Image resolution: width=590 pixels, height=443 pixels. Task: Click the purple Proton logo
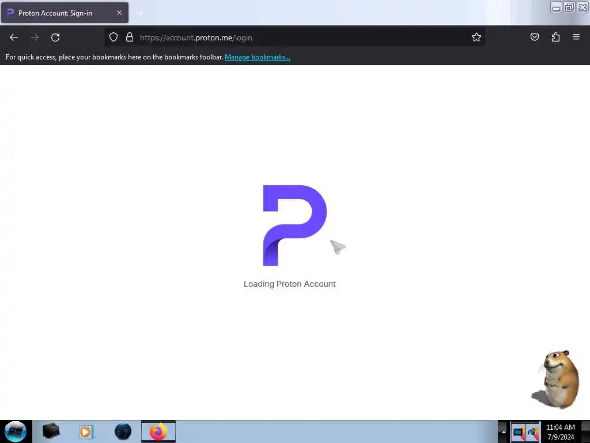[294, 226]
